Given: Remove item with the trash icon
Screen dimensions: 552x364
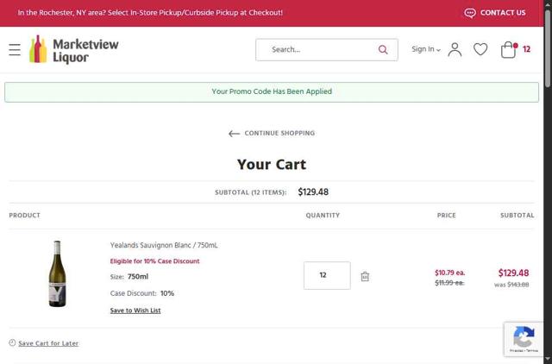Looking at the screenshot, I should click(365, 276).
